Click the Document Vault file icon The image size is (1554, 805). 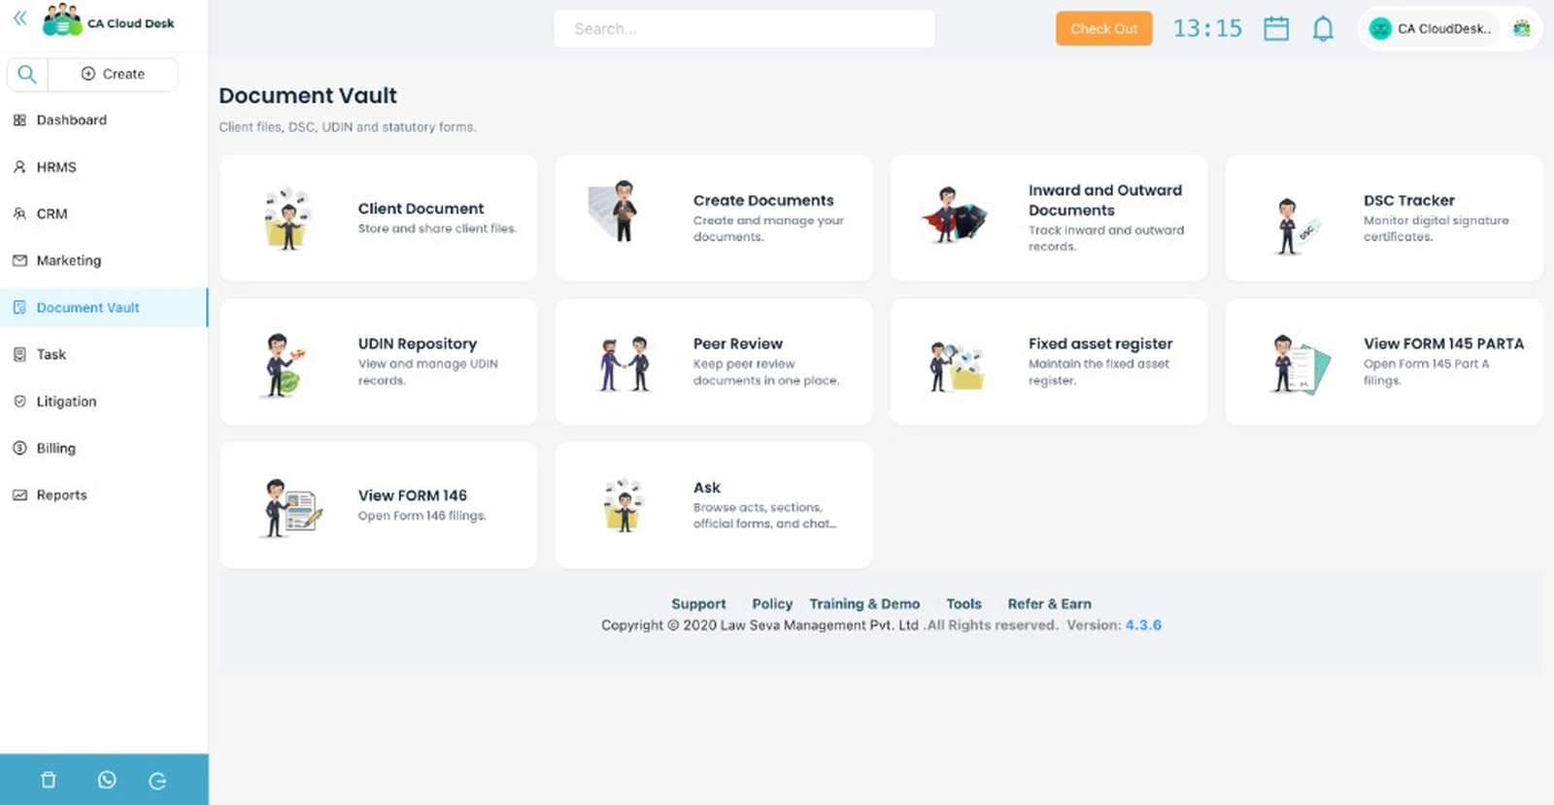click(19, 308)
